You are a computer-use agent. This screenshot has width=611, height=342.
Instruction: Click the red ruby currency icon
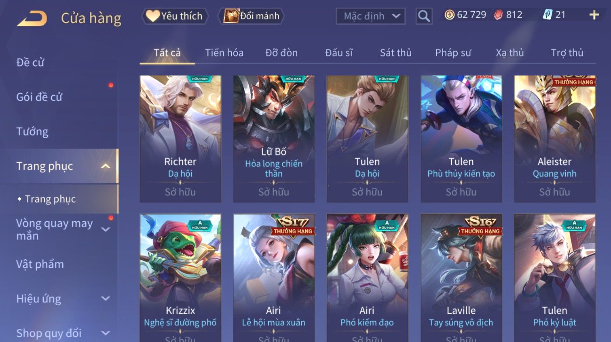(x=498, y=15)
